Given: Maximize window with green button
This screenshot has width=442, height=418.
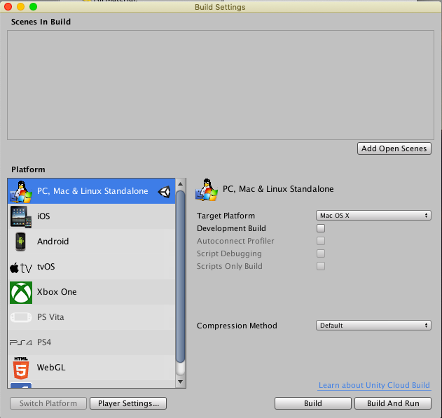Looking at the screenshot, I should (33, 6).
